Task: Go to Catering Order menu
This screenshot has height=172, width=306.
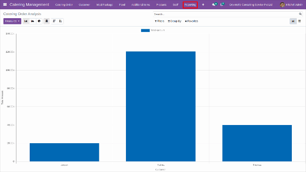Action: point(64,5)
